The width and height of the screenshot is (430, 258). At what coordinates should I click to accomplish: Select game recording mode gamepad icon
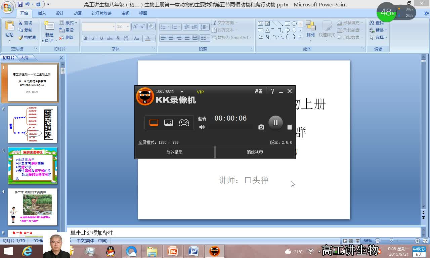[184, 123]
